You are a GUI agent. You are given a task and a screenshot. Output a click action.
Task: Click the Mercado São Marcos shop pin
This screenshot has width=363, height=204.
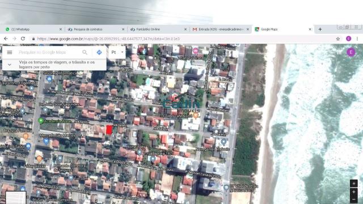[x=46, y=141]
